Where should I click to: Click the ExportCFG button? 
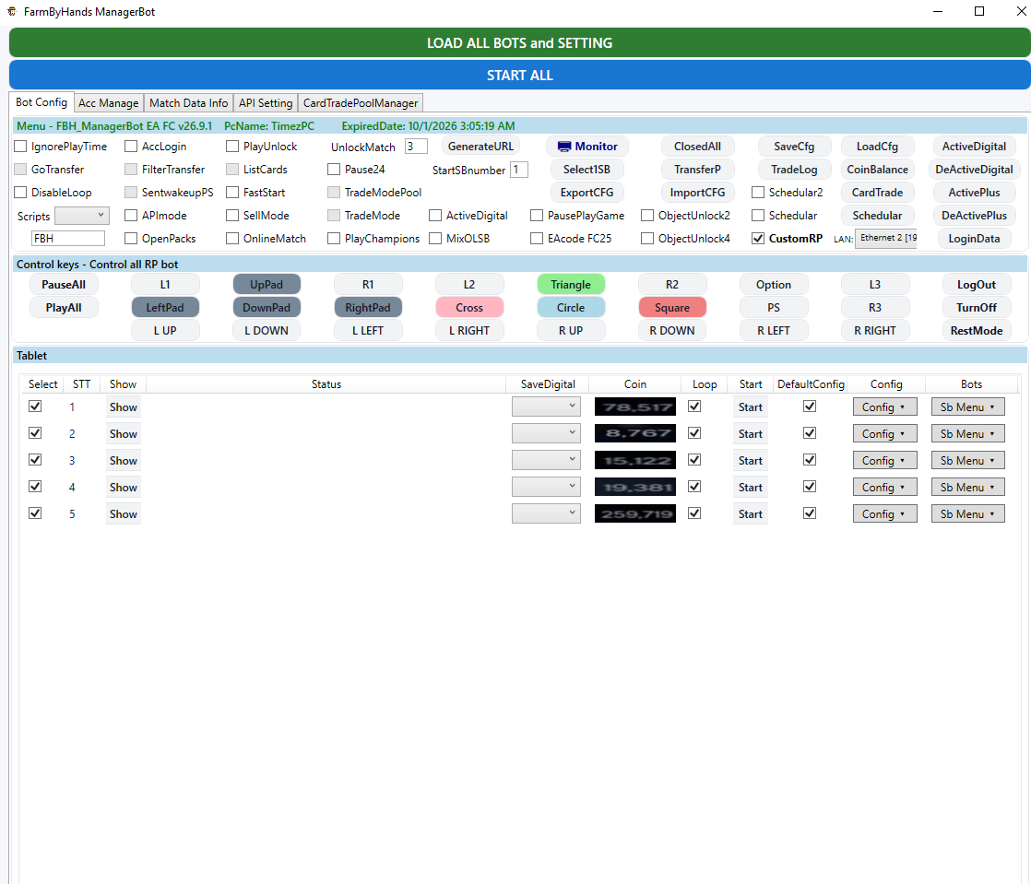point(587,193)
